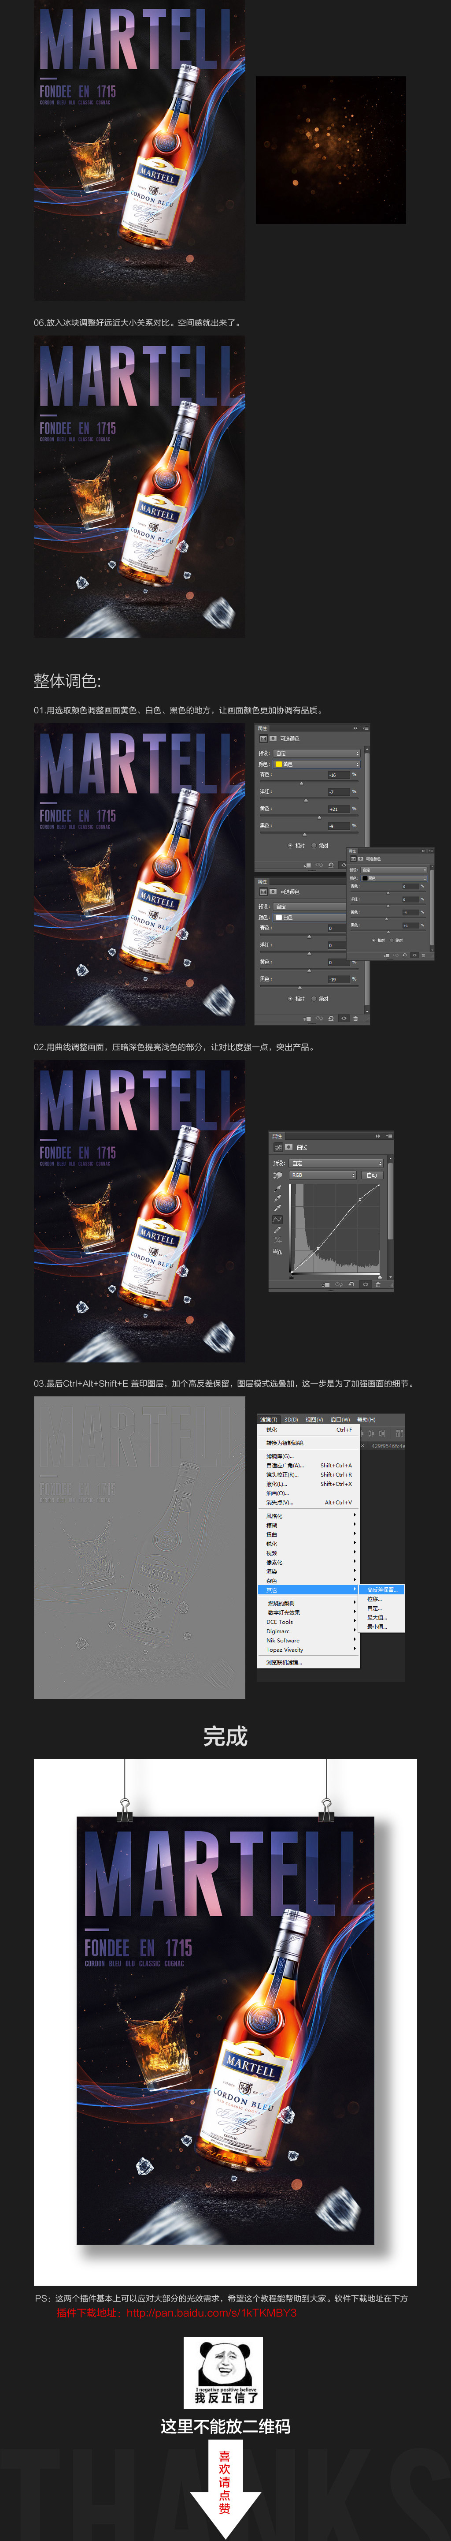Click clip-to-layer icon in Curves panel
The width and height of the screenshot is (451, 2541).
326,1284
